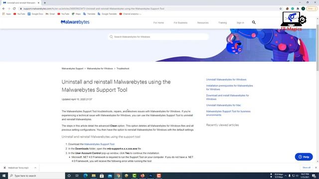Click Show all downloads
This screenshot has height=179, width=319.
(307, 168)
